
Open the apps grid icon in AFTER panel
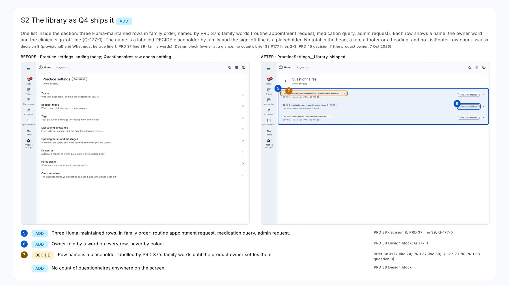(477, 67)
